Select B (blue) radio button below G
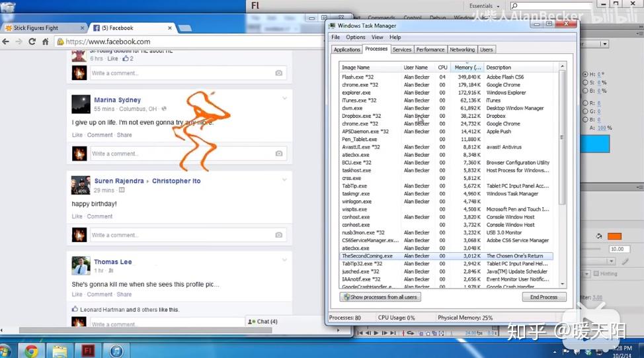 click(x=585, y=119)
